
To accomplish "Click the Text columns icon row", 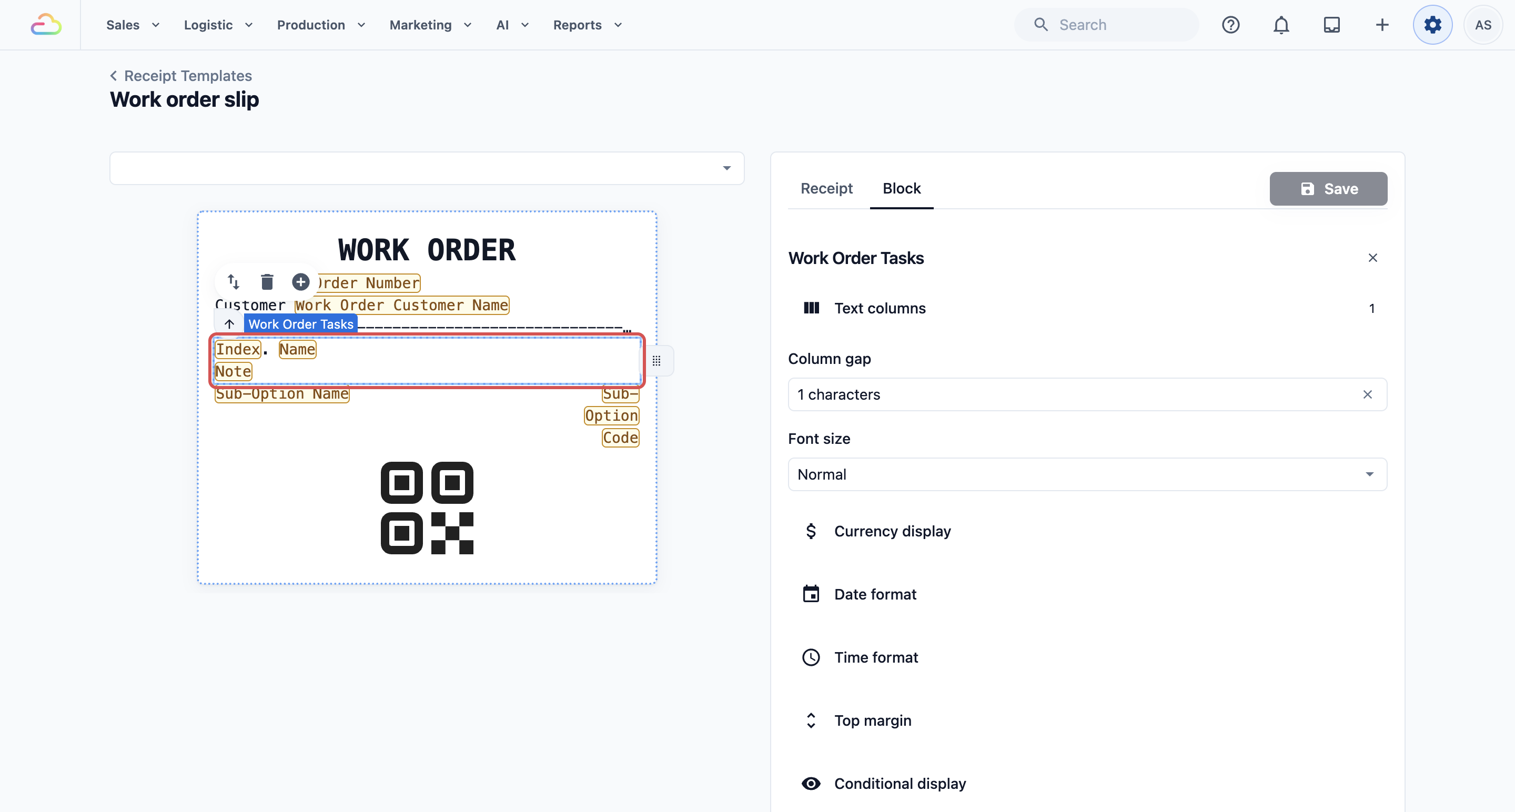I will pyautogui.click(x=1087, y=308).
